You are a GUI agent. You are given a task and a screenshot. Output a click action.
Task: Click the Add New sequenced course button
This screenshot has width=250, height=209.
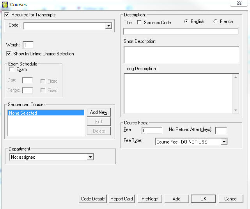point(99,112)
